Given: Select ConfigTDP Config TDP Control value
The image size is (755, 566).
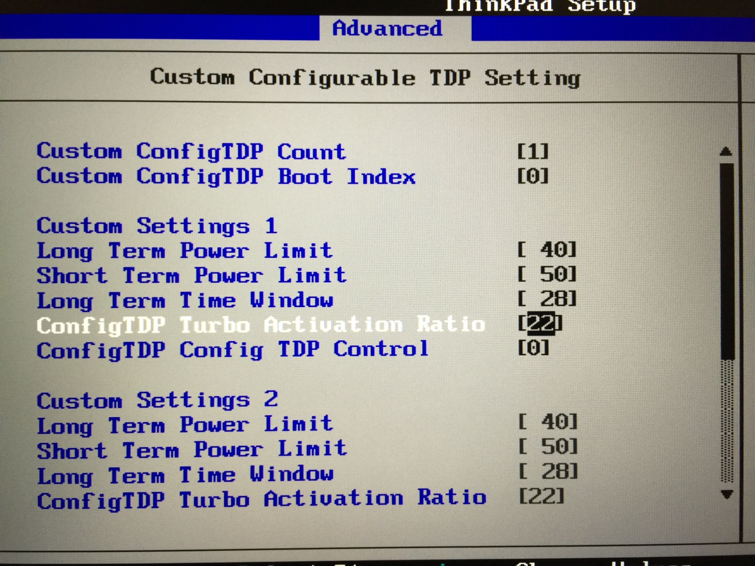Looking at the screenshot, I should click(x=533, y=348).
